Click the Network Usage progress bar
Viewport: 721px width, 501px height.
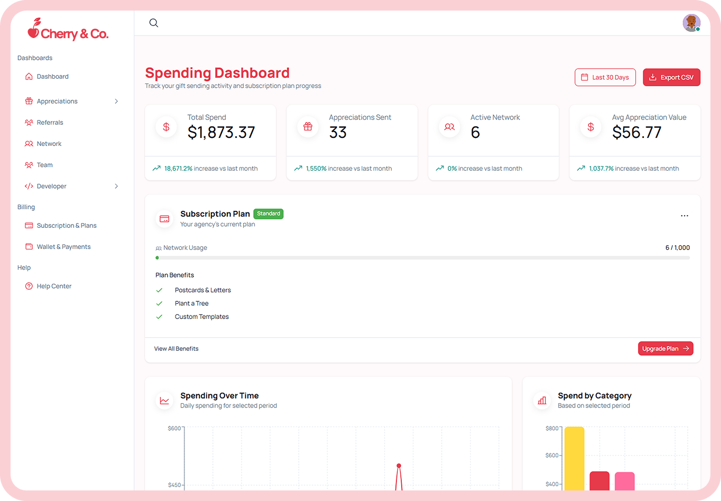422,258
